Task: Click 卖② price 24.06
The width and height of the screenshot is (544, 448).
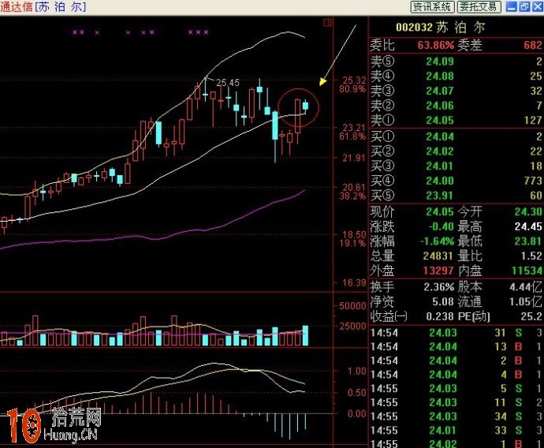Action: tap(440, 106)
